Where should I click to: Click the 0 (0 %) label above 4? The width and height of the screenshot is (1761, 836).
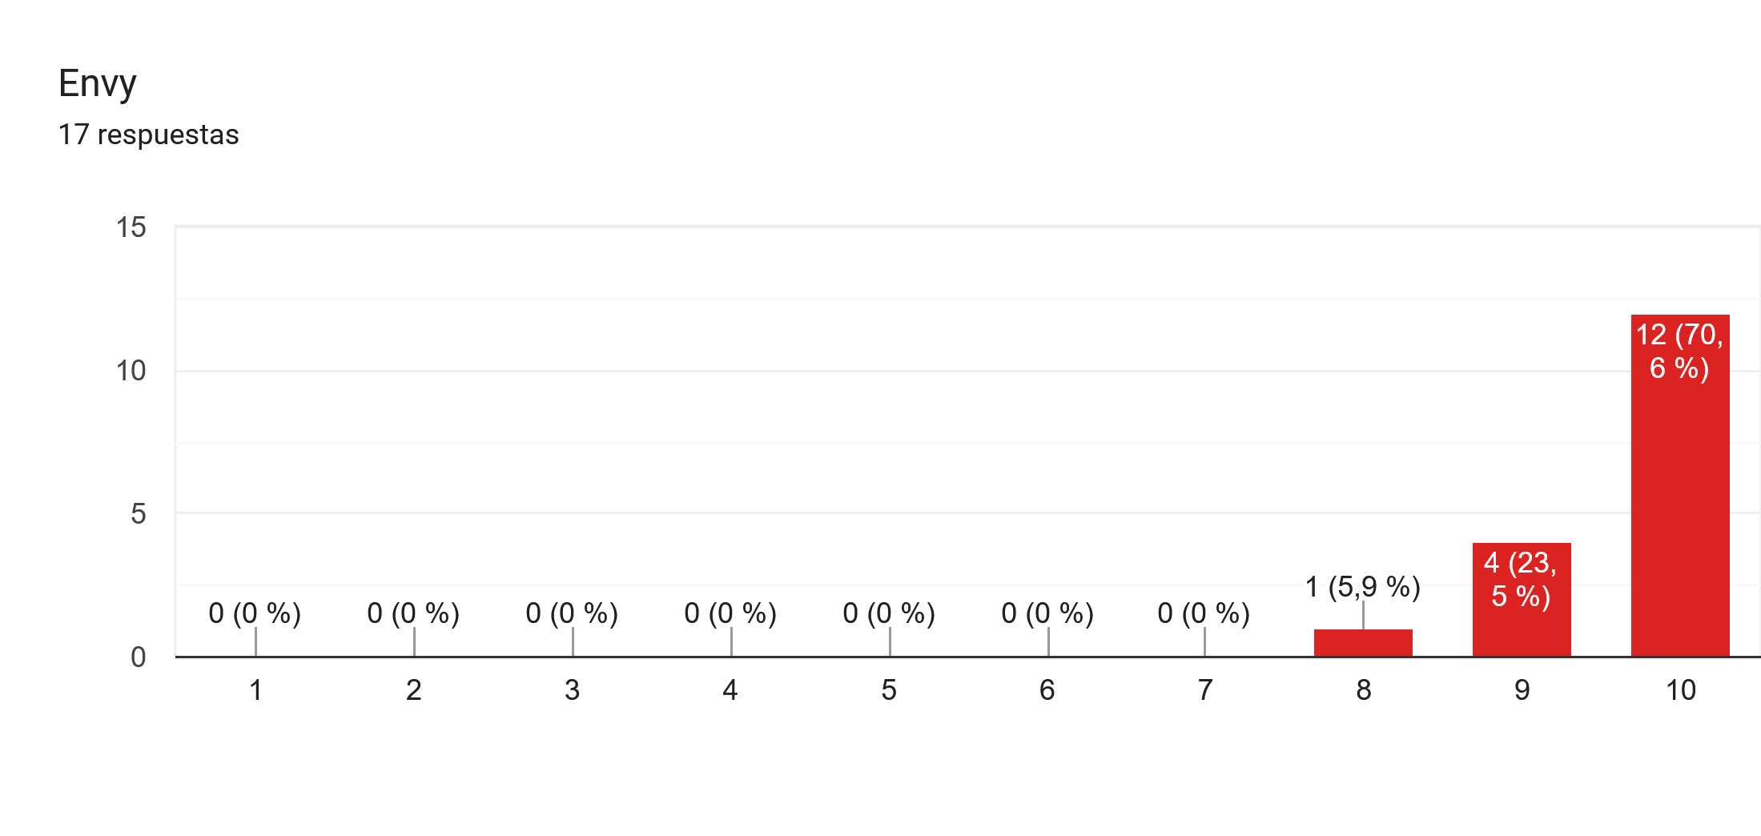click(x=730, y=613)
